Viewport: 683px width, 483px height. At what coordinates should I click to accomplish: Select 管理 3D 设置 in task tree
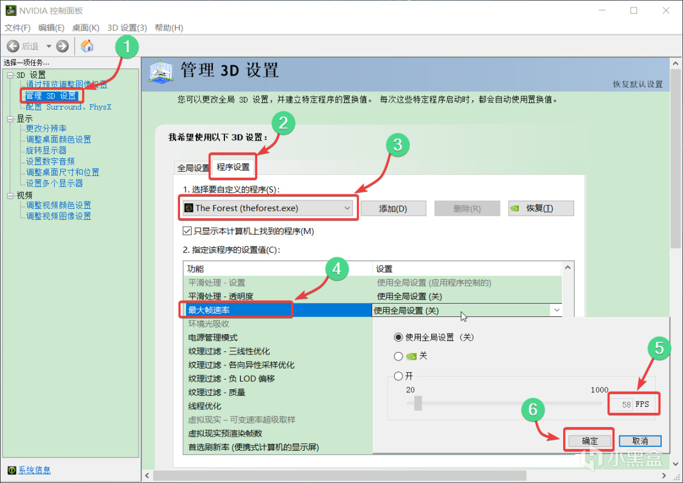point(51,96)
